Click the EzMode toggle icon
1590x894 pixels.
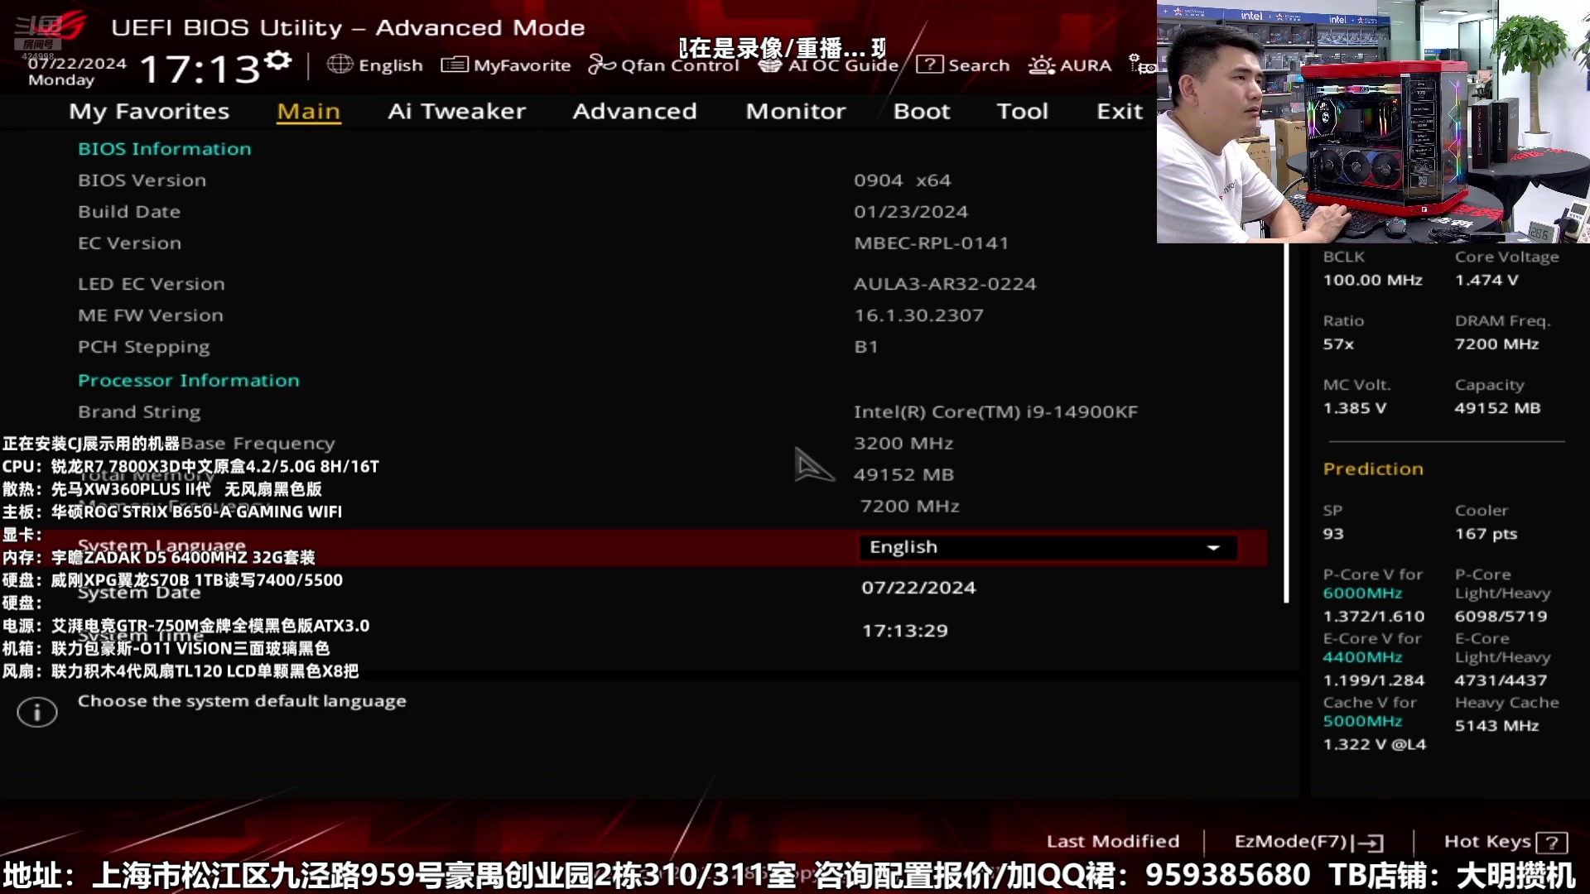pyautogui.click(x=1380, y=840)
